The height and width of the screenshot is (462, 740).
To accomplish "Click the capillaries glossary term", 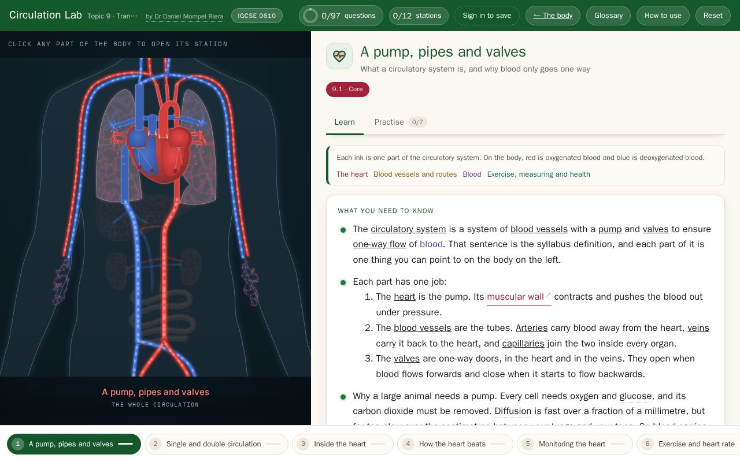I will (x=523, y=344).
